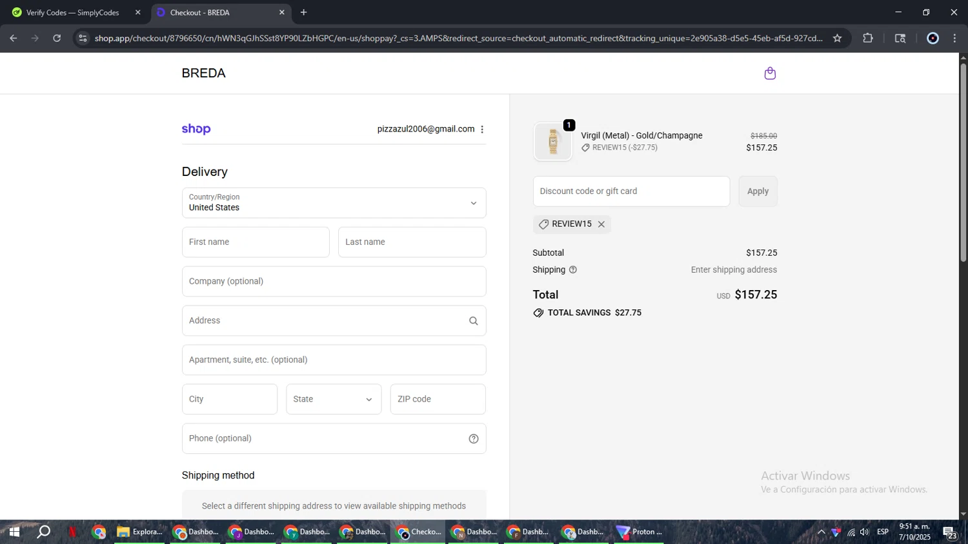Open a new browser tab
Image resolution: width=968 pixels, height=544 pixels.
pyautogui.click(x=303, y=12)
